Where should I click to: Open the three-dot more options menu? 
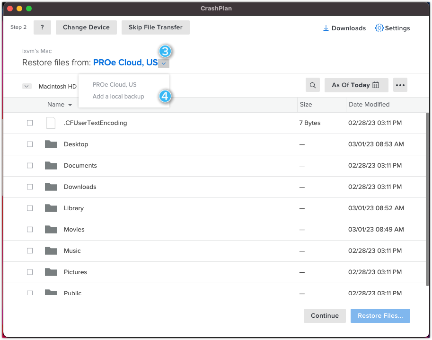[x=400, y=85]
